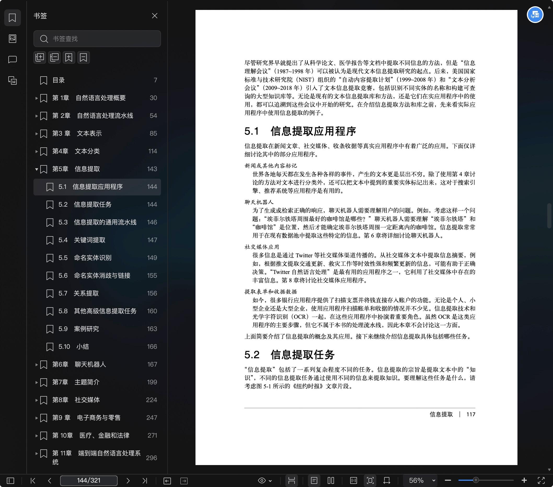Remove bookmark icon in bookmark toolbar
The image size is (553, 487).
(x=83, y=57)
